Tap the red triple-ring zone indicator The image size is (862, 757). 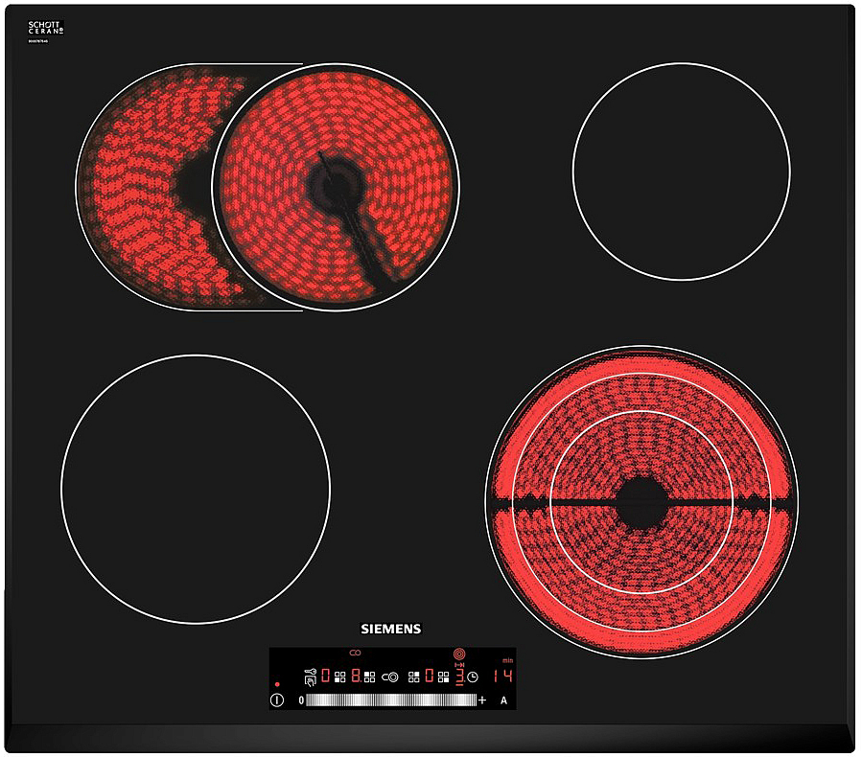coord(457,653)
